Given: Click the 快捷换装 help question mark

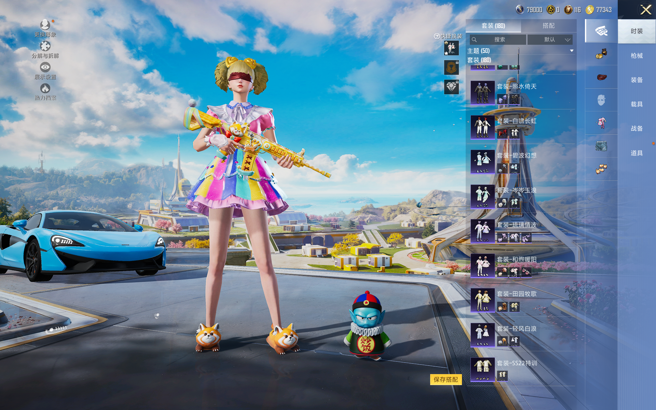Looking at the screenshot, I should (437, 36).
